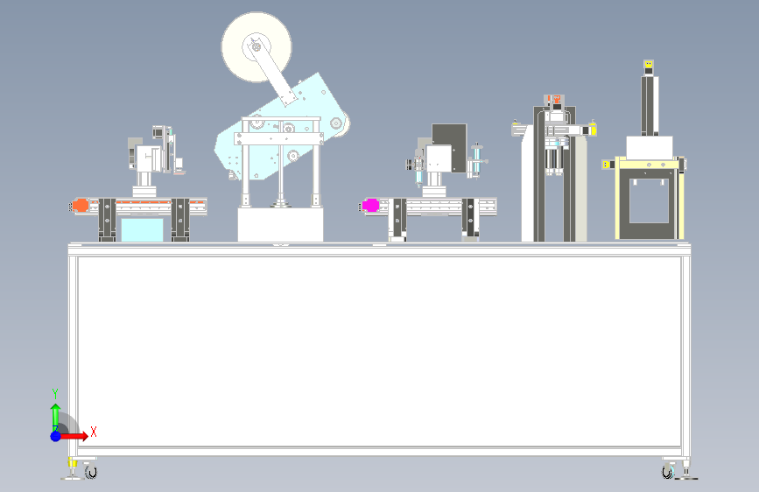
Task: Select the large round label reel
Action: (257, 47)
